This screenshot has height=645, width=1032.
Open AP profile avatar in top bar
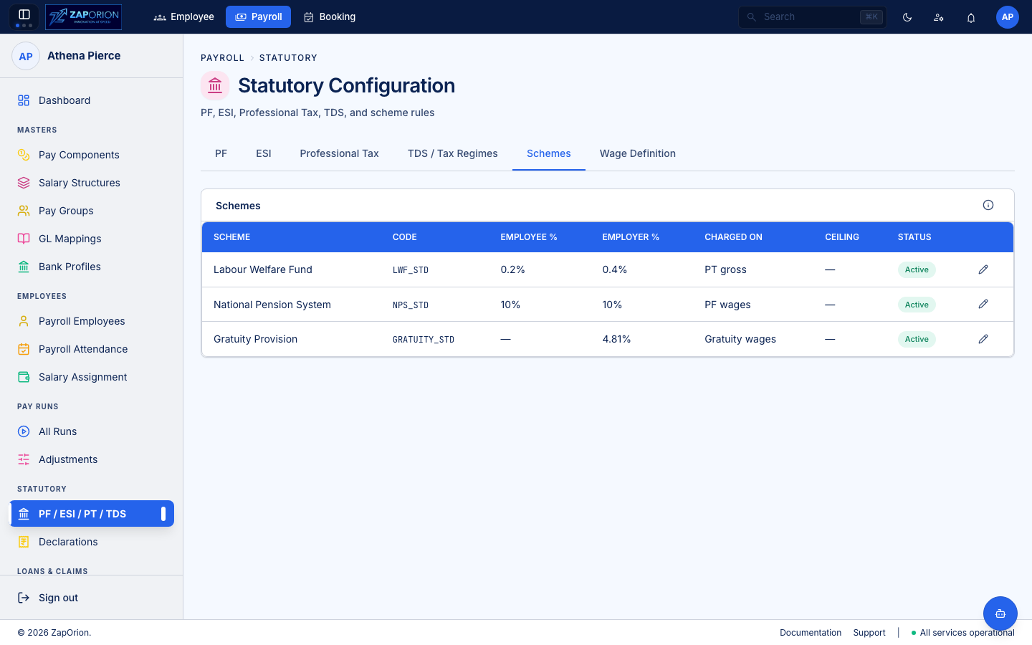[1008, 17]
